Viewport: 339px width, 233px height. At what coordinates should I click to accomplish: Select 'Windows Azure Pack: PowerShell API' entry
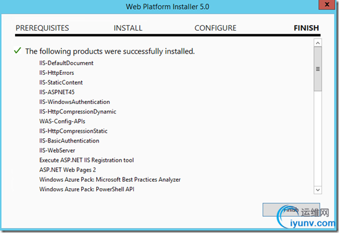point(87,190)
